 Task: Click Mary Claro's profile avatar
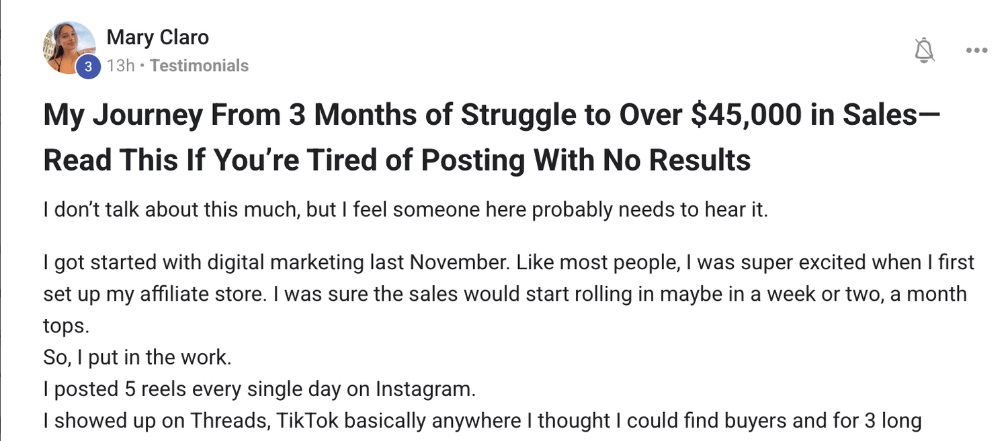(68, 46)
